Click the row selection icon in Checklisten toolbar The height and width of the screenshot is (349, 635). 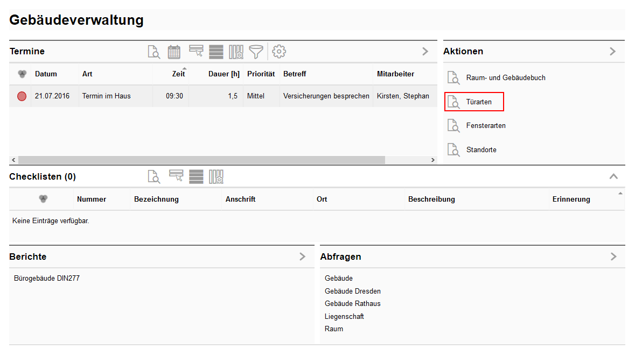click(176, 176)
